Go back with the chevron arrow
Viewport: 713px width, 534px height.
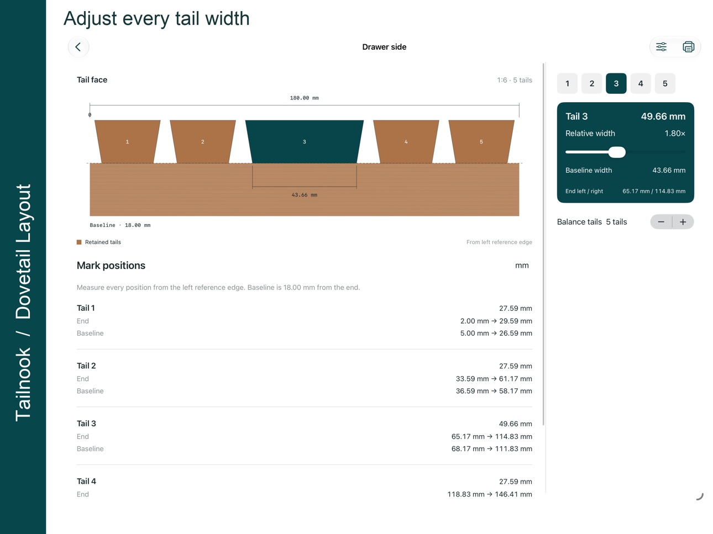click(x=78, y=47)
